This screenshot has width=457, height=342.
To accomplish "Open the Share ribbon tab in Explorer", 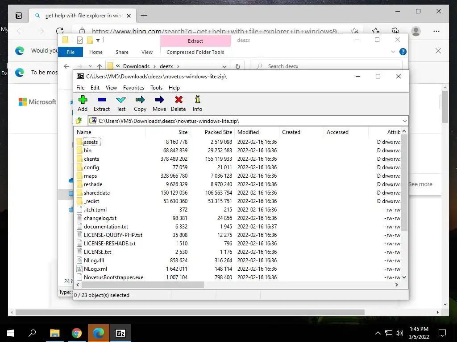I will (x=122, y=52).
